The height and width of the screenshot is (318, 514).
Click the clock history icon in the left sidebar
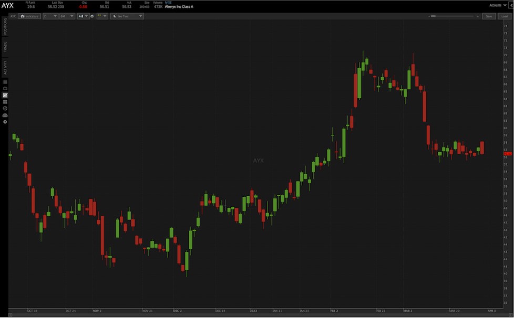[5, 109]
